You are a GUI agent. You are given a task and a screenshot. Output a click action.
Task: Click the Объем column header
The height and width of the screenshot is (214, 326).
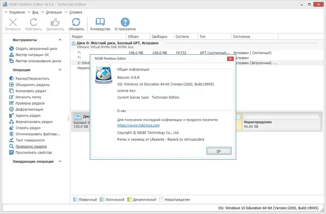(x=138, y=37)
